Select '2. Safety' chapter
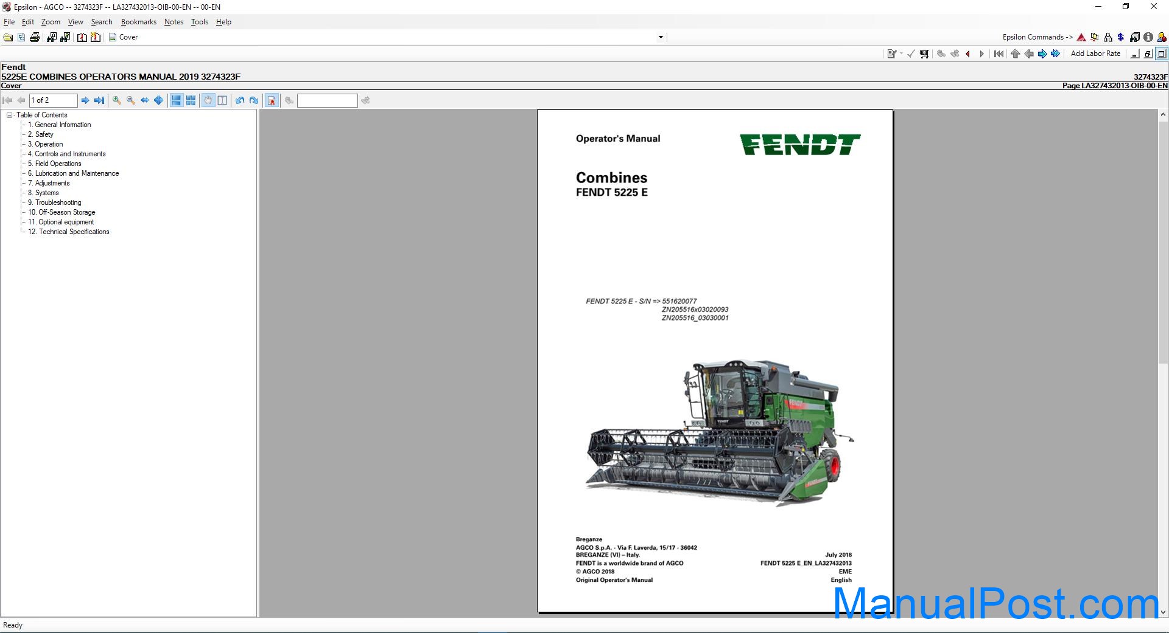 click(x=41, y=134)
